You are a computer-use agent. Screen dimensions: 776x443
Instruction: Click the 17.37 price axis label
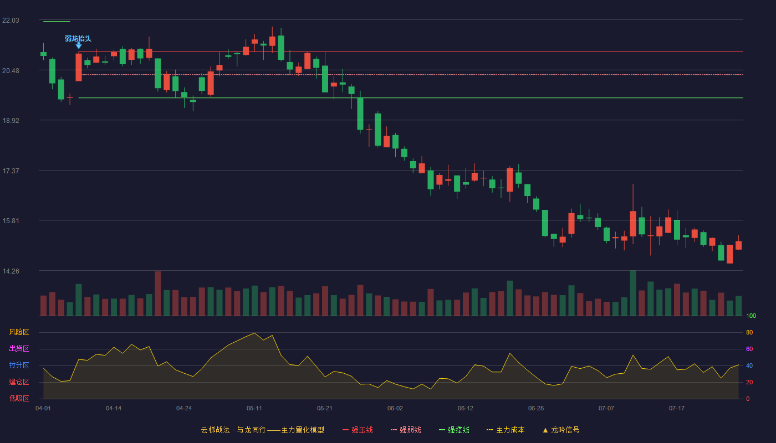coord(11,171)
